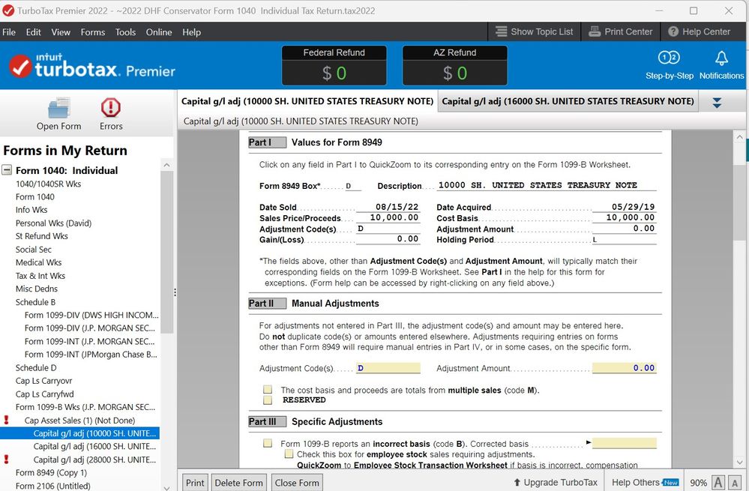Select Personal Wks (David)
This screenshot has width=749, height=491.
click(53, 223)
